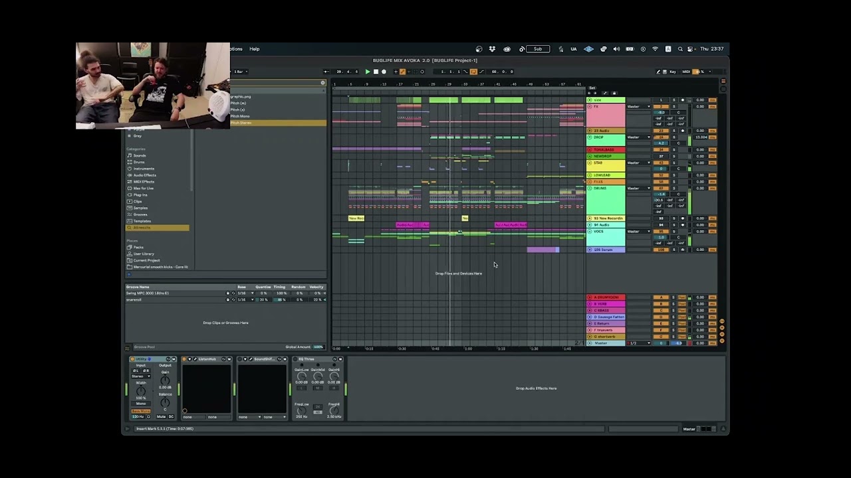Start playback with the transport Play button

click(x=368, y=72)
